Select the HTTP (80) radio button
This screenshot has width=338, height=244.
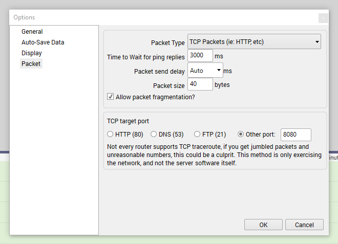point(110,135)
